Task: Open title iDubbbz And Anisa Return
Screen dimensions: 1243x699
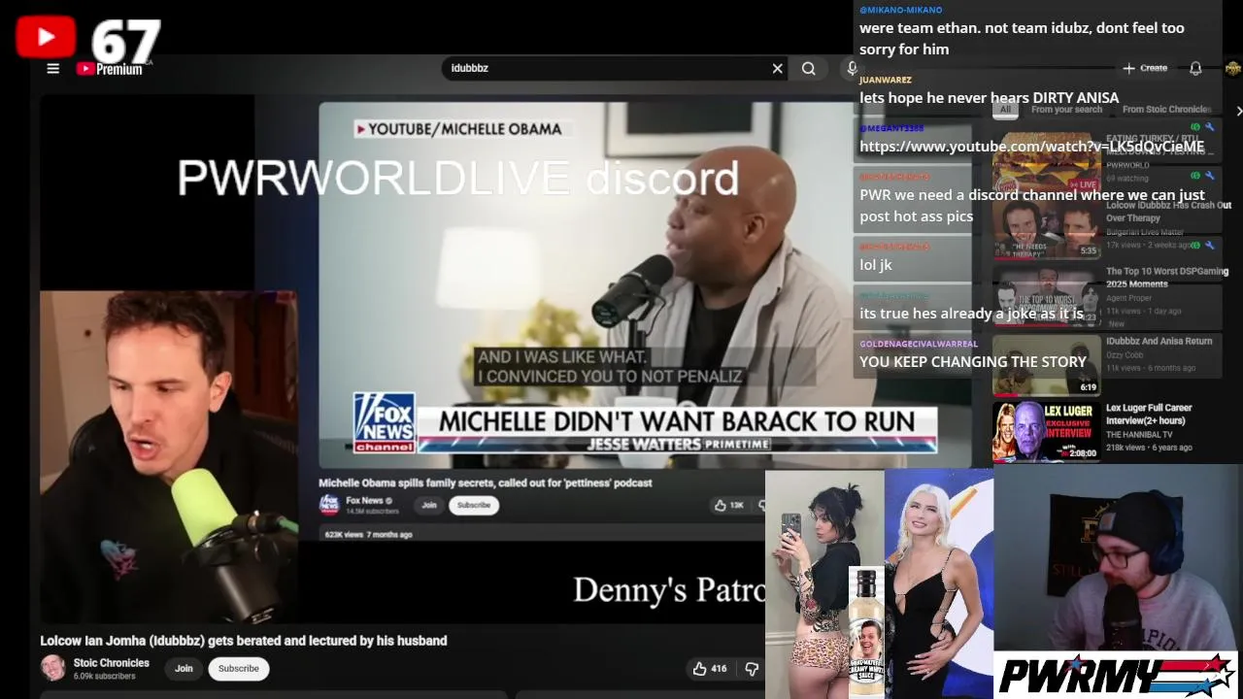Action: pyautogui.click(x=1159, y=342)
